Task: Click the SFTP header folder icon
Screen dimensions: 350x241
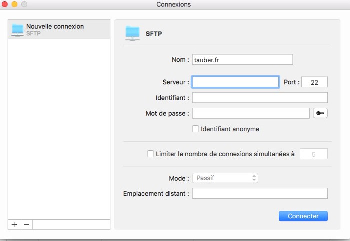Action: [x=133, y=33]
